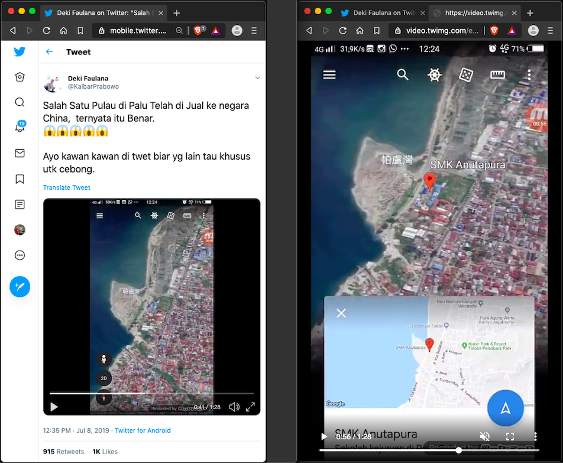
Task: Open Twitter Explore hashtag icon in sidebar
Action: coord(20,77)
